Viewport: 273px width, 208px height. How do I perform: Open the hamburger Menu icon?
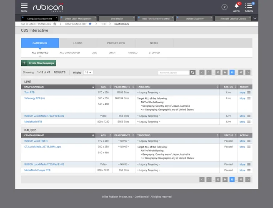click(x=24, y=6)
